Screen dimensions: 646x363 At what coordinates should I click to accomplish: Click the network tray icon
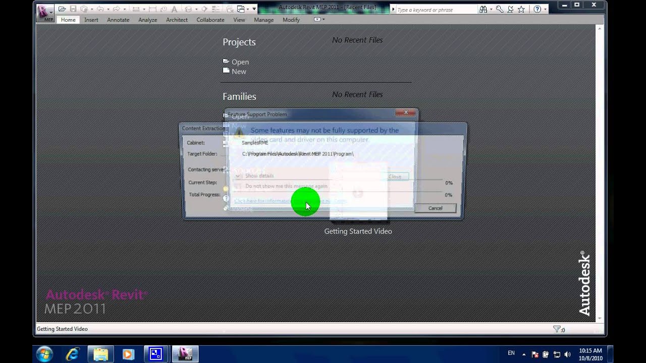[557, 354]
